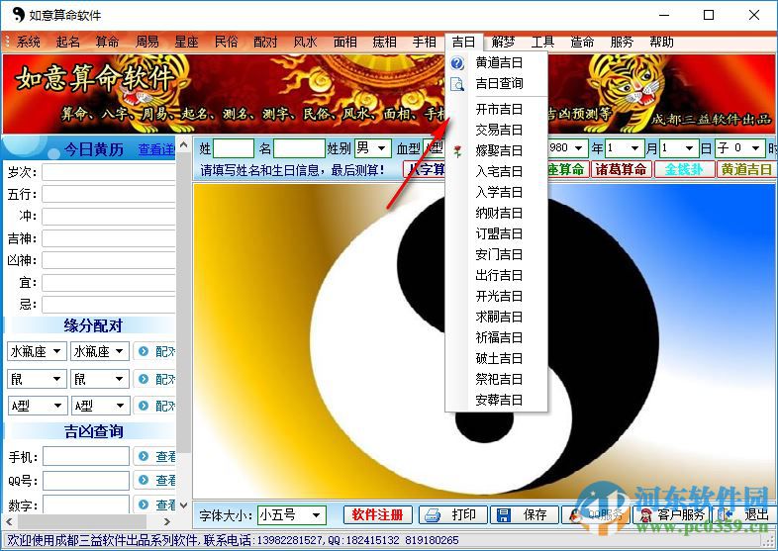Click the printer icon on the 打印 button
The image size is (778, 551).
pyautogui.click(x=433, y=515)
